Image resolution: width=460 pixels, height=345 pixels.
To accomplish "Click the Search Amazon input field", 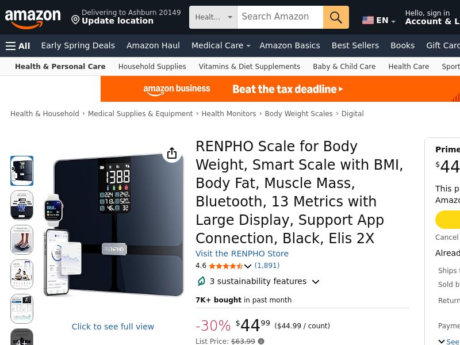I will [280, 17].
